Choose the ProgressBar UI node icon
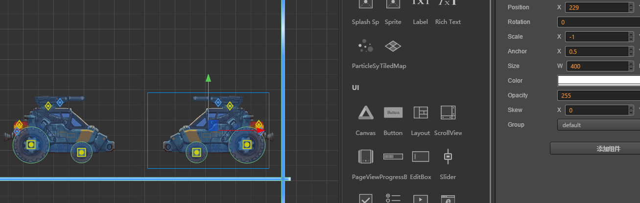 pyautogui.click(x=393, y=157)
